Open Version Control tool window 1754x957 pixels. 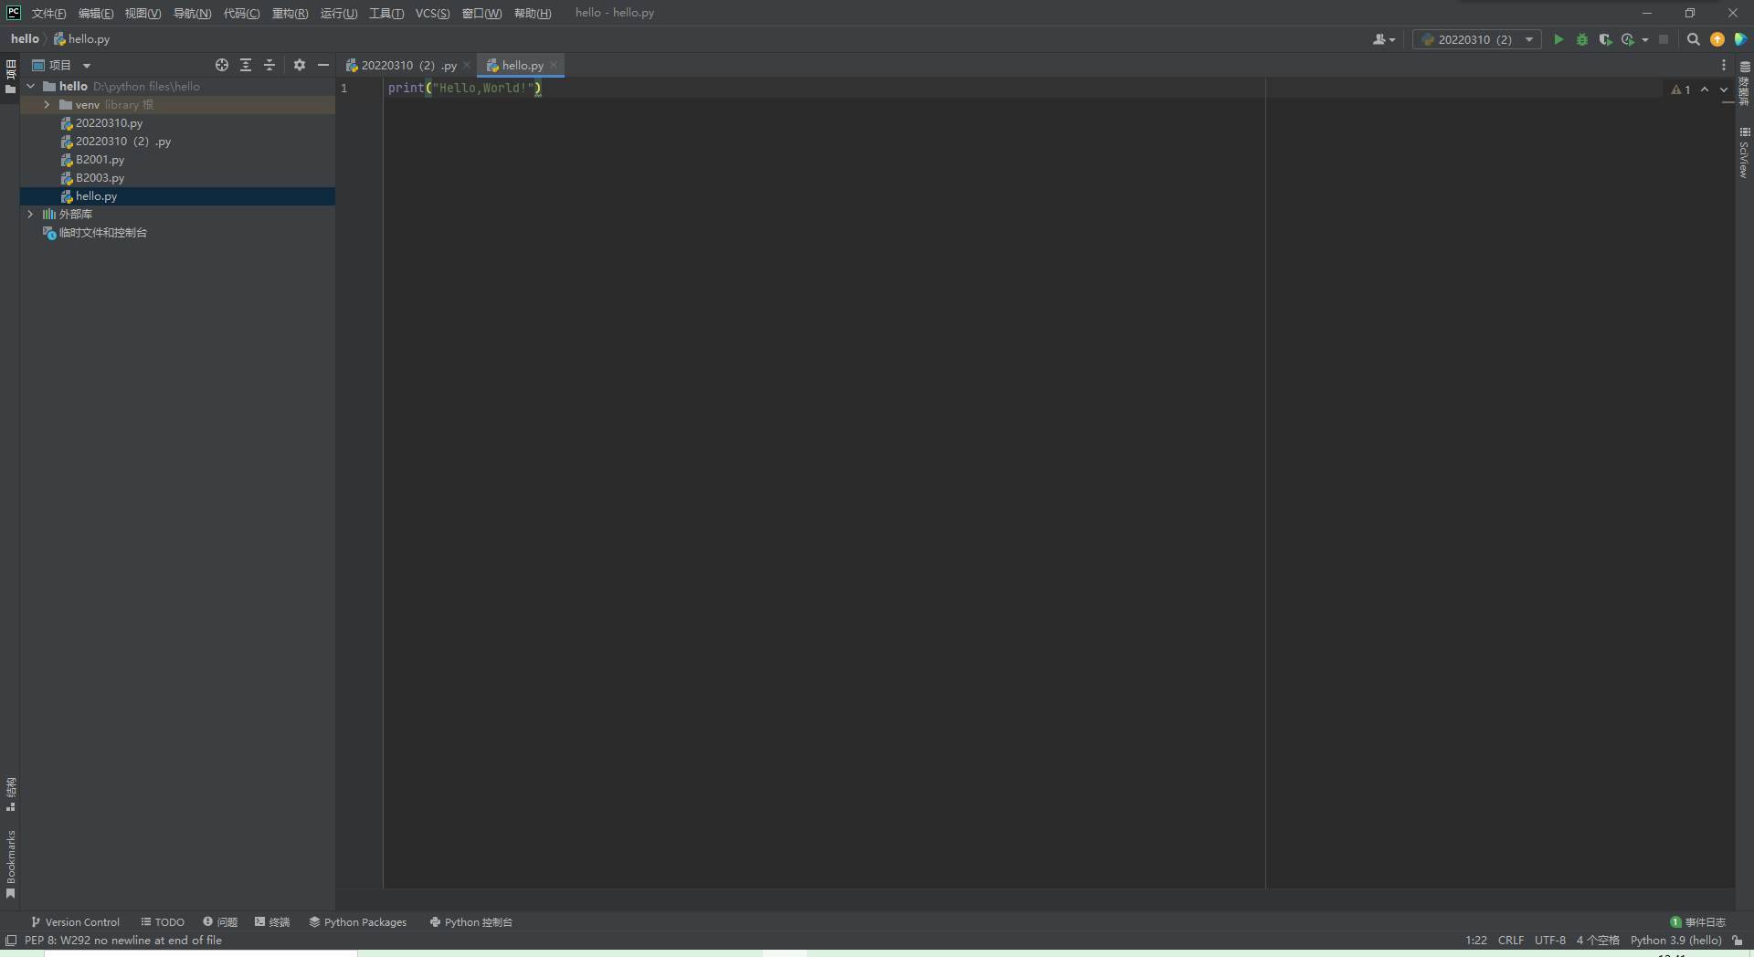(x=75, y=922)
